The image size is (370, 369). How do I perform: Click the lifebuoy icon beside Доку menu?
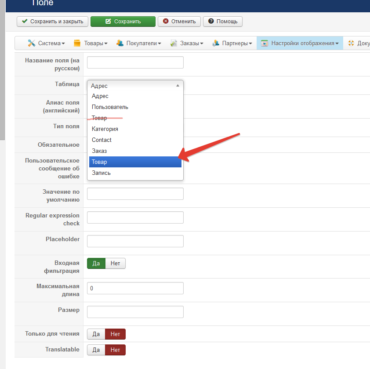[351, 43]
